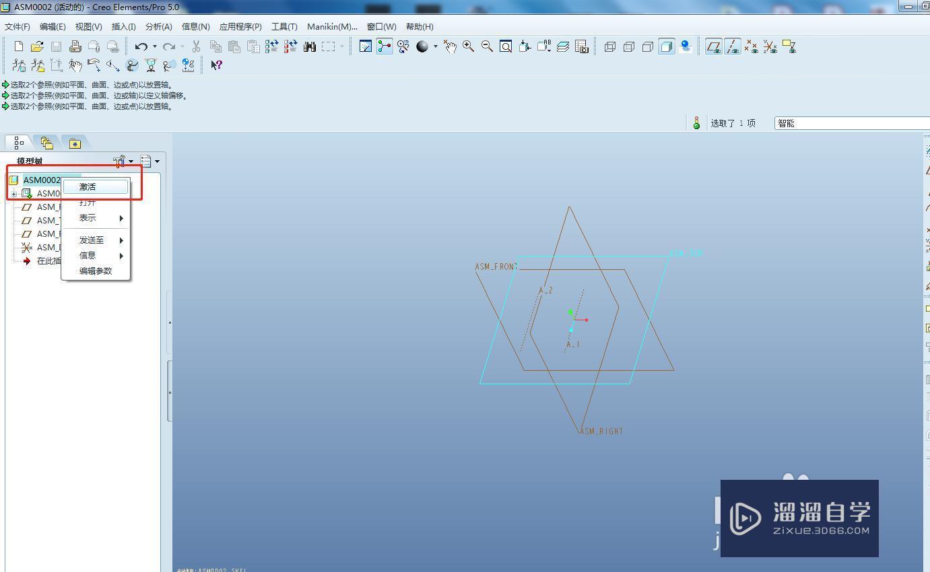Create a new file with New icon
This screenshot has height=572, width=930.
[x=18, y=46]
